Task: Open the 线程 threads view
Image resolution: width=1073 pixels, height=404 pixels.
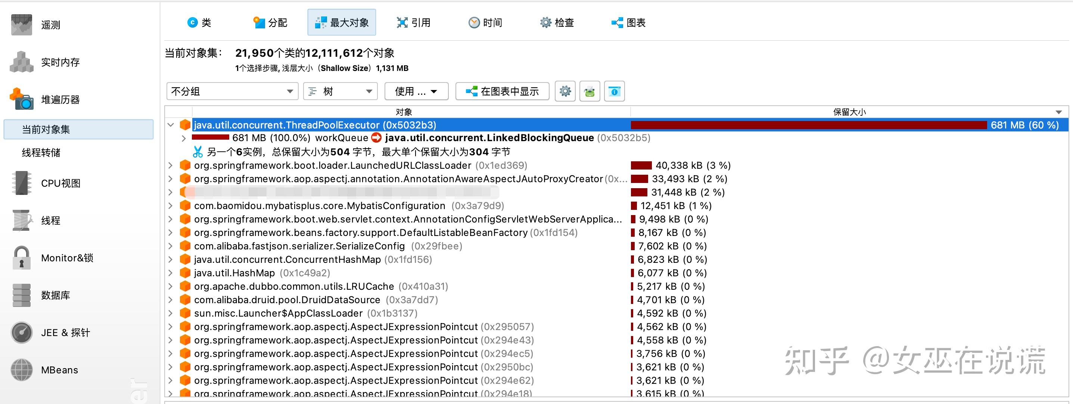Action: tap(51, 220)
